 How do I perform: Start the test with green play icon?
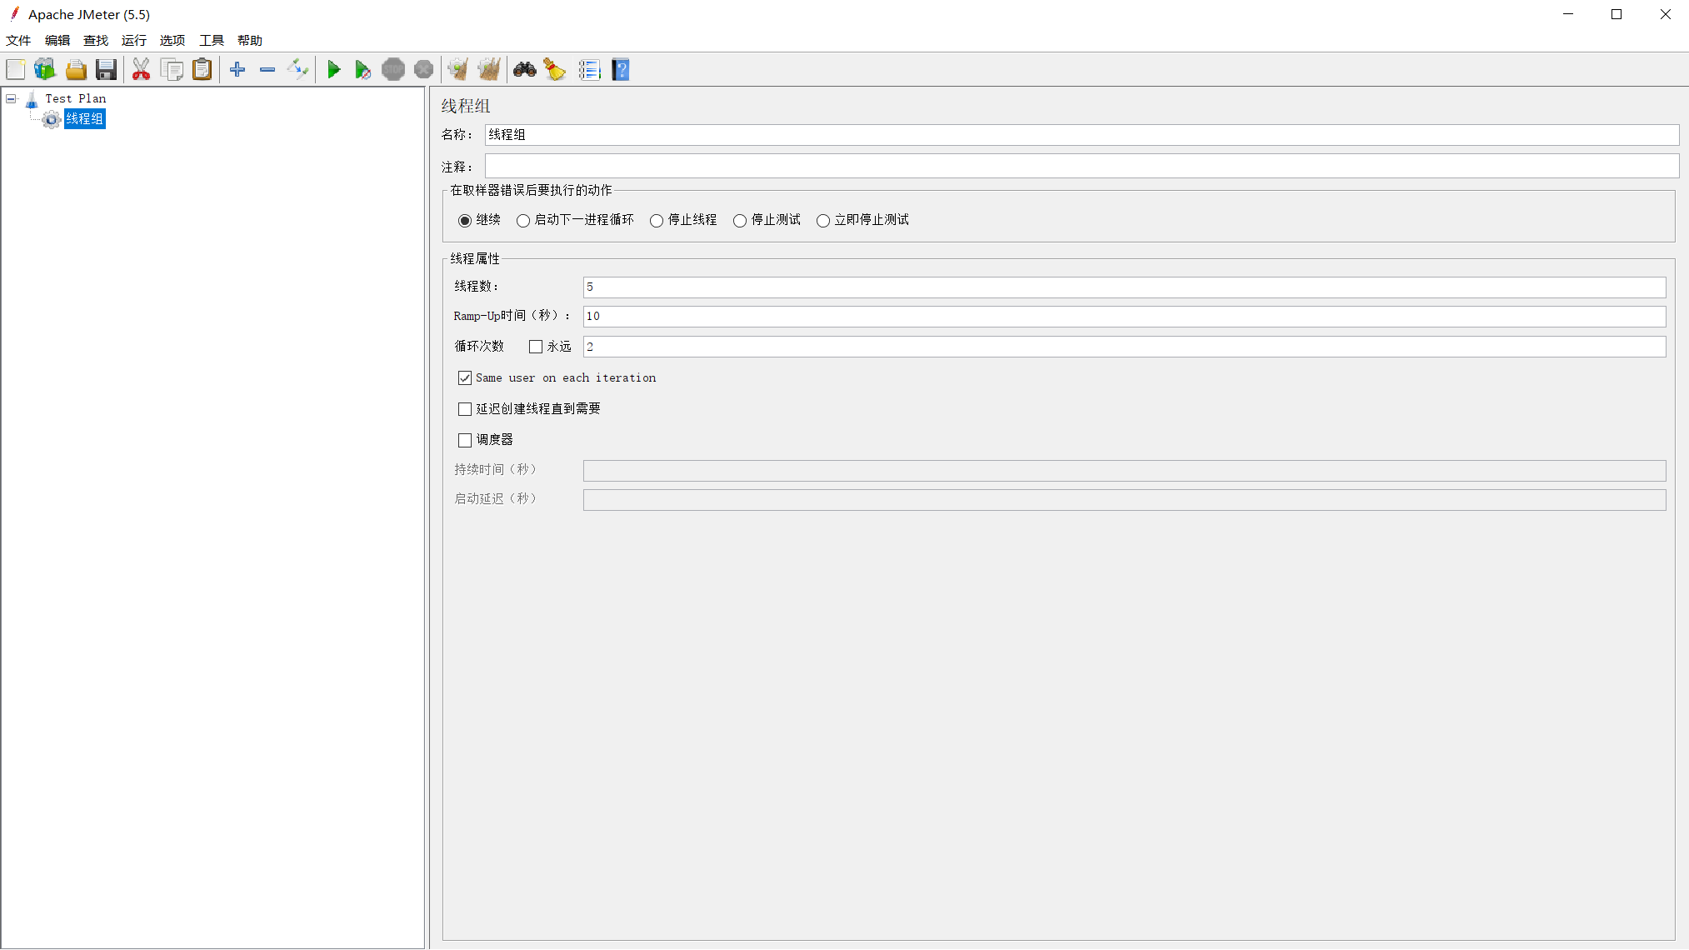pyautogui.click(x=333, y=70)
